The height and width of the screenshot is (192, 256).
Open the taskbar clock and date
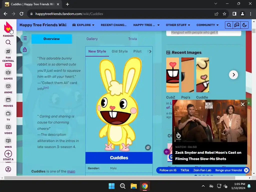coord(238,186)
